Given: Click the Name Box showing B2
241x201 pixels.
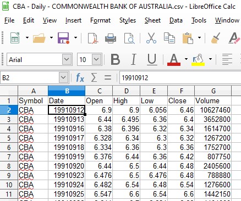Looking at the screenshot, I should click(30, 77).
